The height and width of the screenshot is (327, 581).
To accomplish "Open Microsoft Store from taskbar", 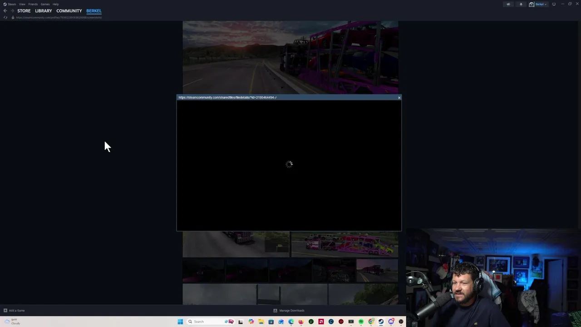I will tap(271, 322).
